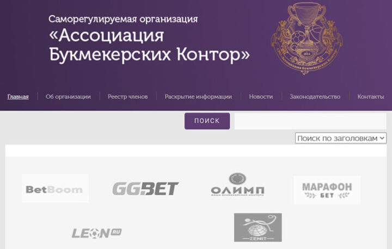392x249 pixels.
Task: Click the purple ПОИСК button
Action: [x=207, y=121]
